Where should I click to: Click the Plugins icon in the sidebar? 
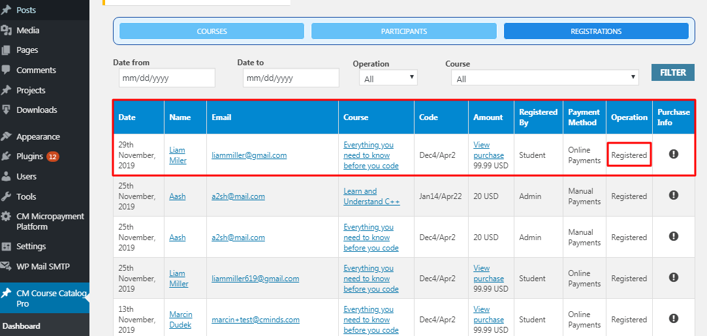(x=7, y=157)
